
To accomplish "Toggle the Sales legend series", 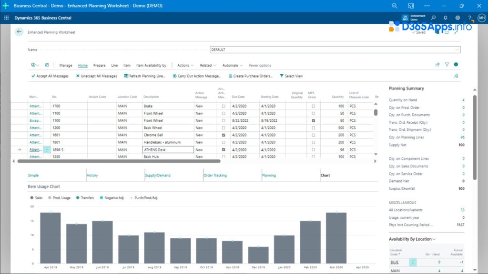I will click(x=36, y=197).
